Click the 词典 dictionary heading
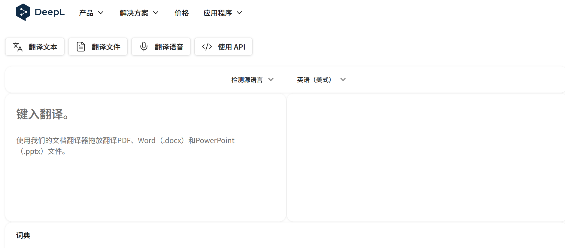 23,235
